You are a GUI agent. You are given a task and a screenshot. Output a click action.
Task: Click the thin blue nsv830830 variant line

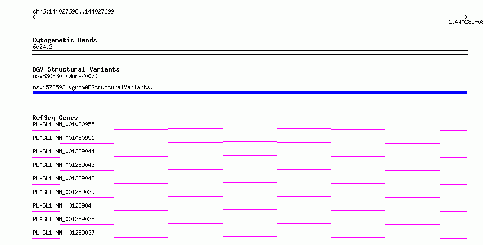250,81
